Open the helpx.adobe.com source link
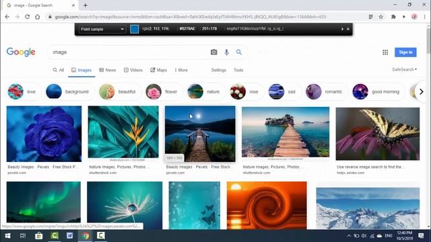 (x=350, y=173)
